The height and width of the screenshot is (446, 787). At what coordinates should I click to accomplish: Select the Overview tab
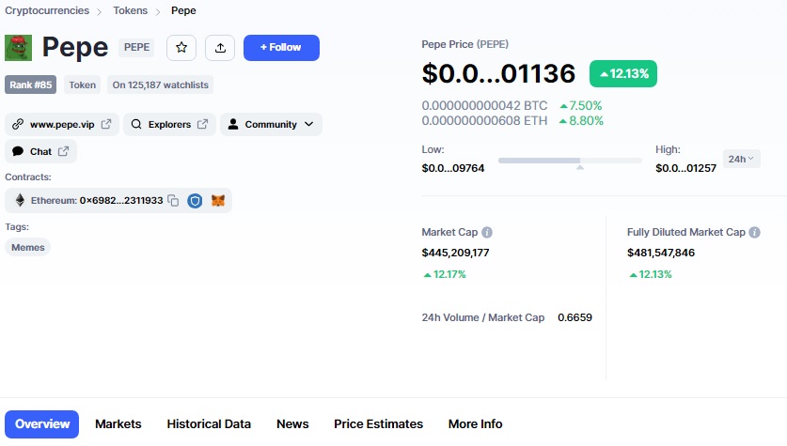click(x=41, y=424)
